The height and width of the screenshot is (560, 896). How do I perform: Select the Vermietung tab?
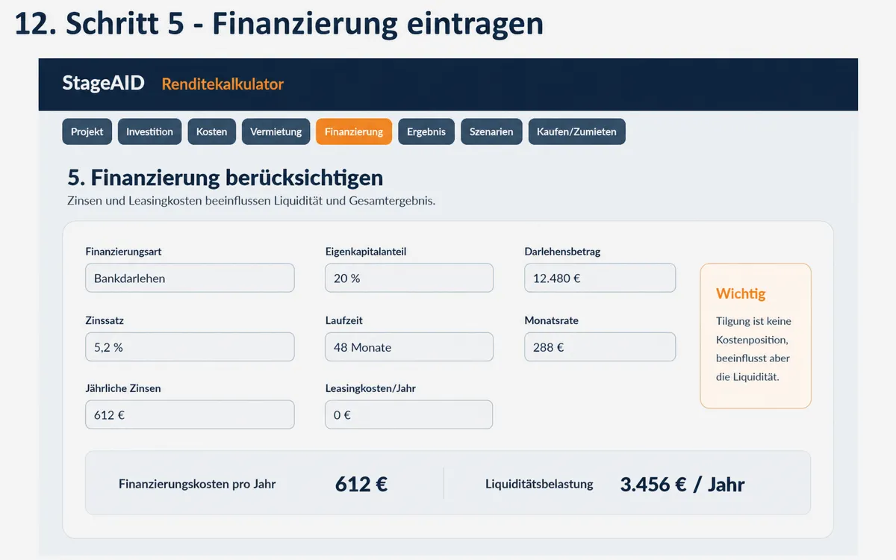click(x=276, y=131)
